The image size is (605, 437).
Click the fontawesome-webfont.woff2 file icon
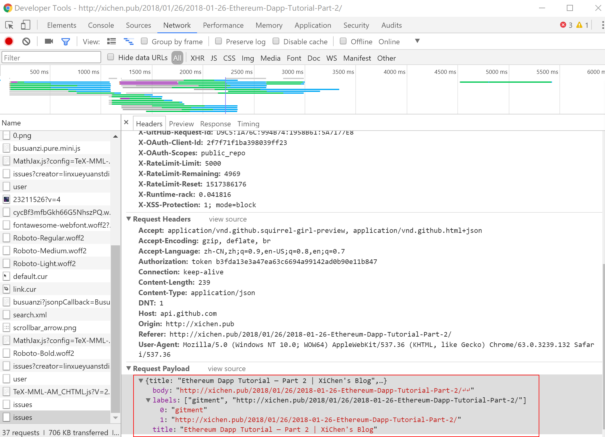(x=6, y=225)
